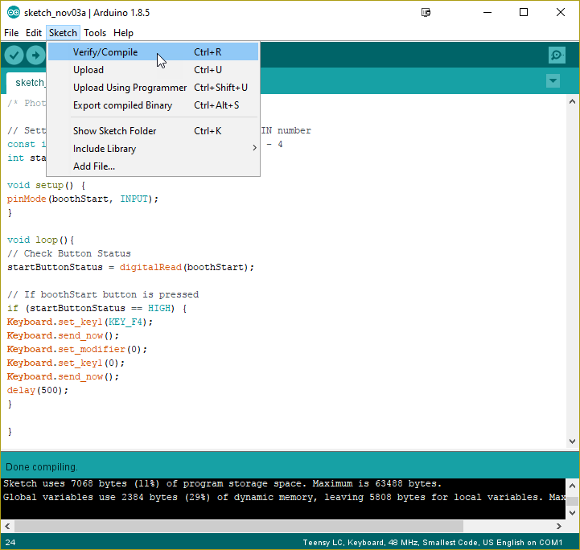Viewport: 580px width, 550px height.
Task: Click console scrollbar up arrow
Action: coord(572,486)
